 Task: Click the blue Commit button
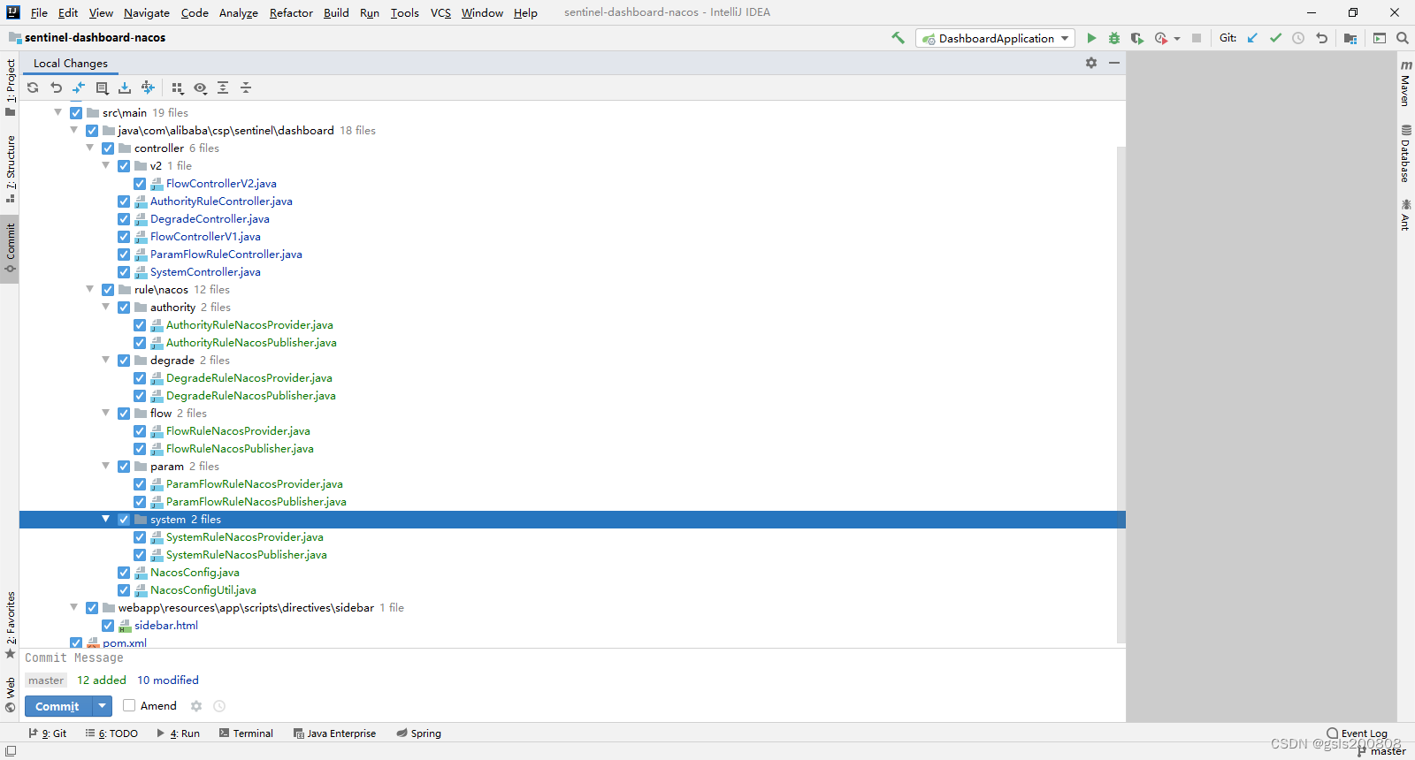point(57,706)
